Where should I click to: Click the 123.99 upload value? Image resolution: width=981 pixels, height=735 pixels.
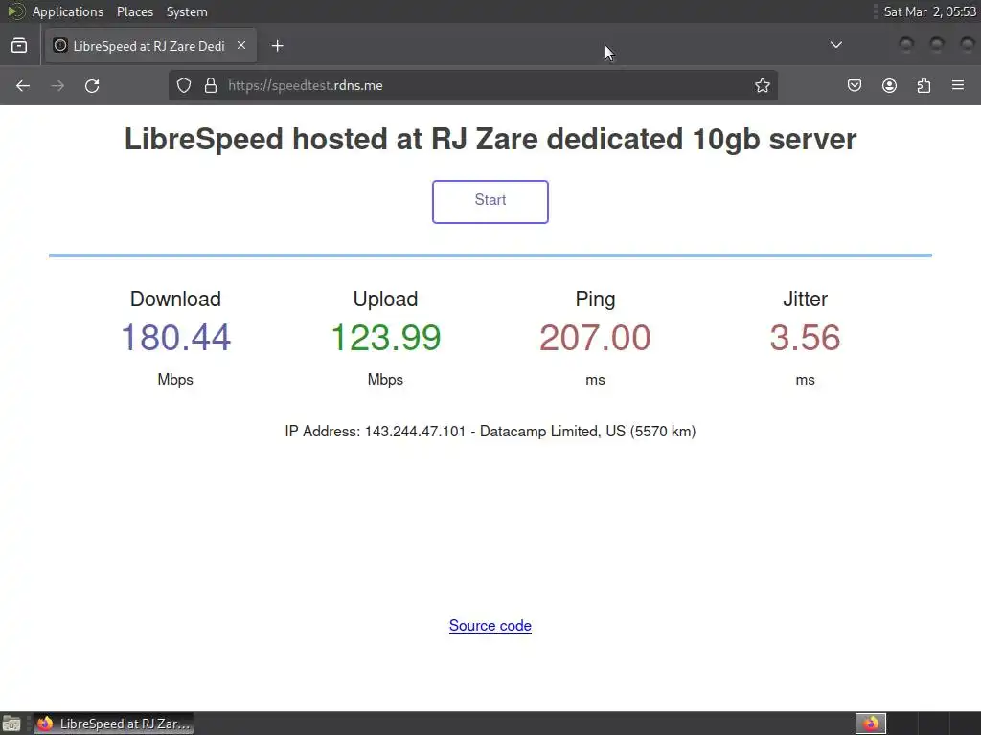tap(385, 338)
